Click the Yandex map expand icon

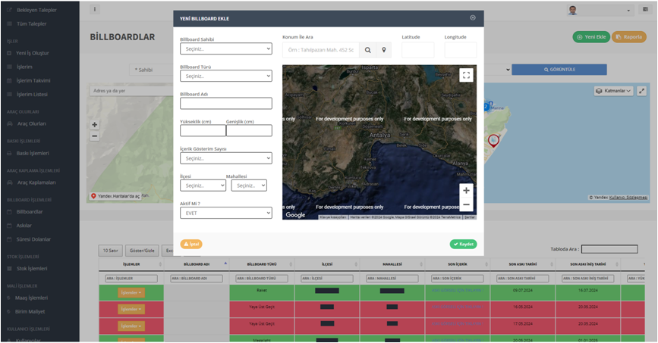point(641,91)
